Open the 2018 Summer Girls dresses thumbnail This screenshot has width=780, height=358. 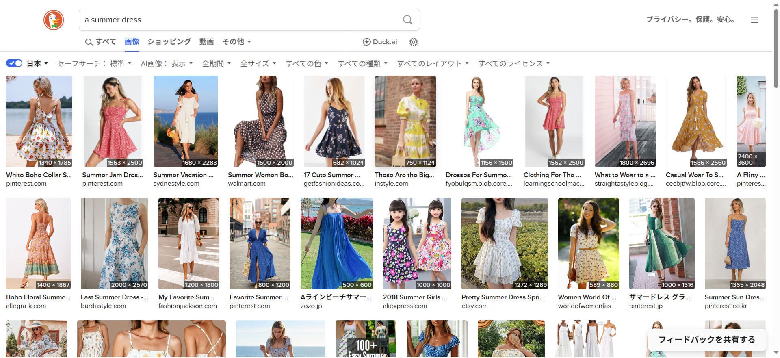[417, 243]
